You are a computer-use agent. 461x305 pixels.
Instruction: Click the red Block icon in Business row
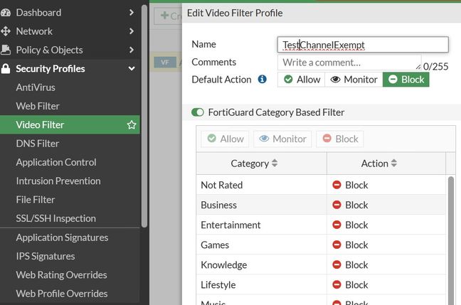pos(337,205)
